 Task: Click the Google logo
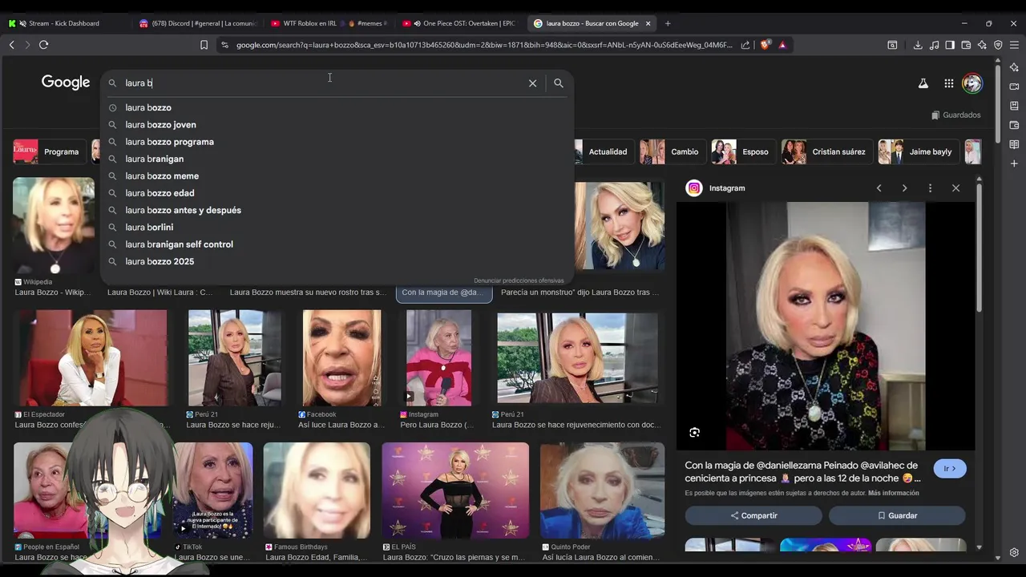66,83
